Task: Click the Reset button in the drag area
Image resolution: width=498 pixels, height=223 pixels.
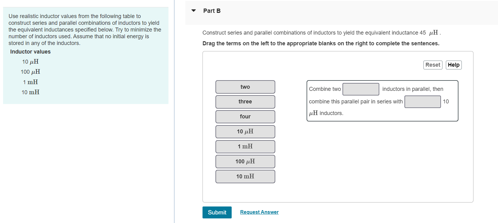Action: click(433, 65)
